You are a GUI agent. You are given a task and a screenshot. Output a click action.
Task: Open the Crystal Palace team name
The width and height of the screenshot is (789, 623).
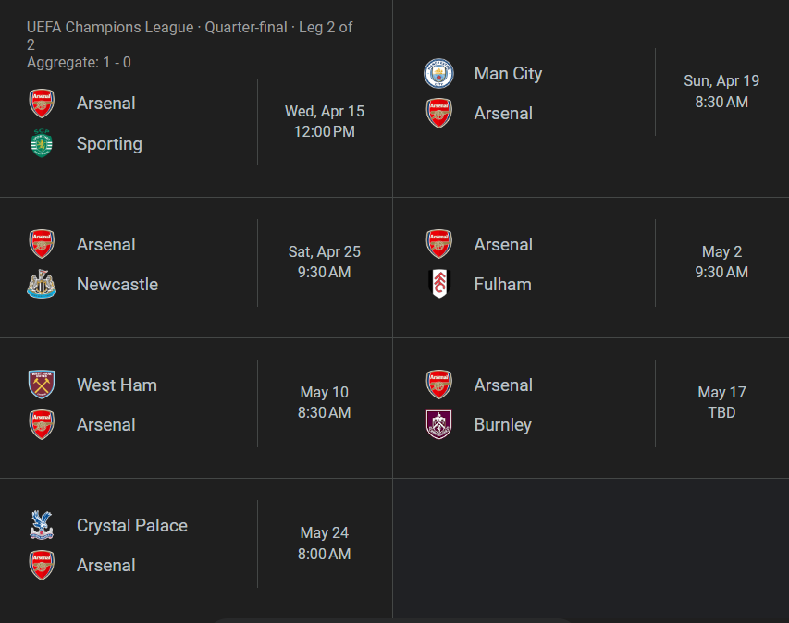(x=132, y=526)
